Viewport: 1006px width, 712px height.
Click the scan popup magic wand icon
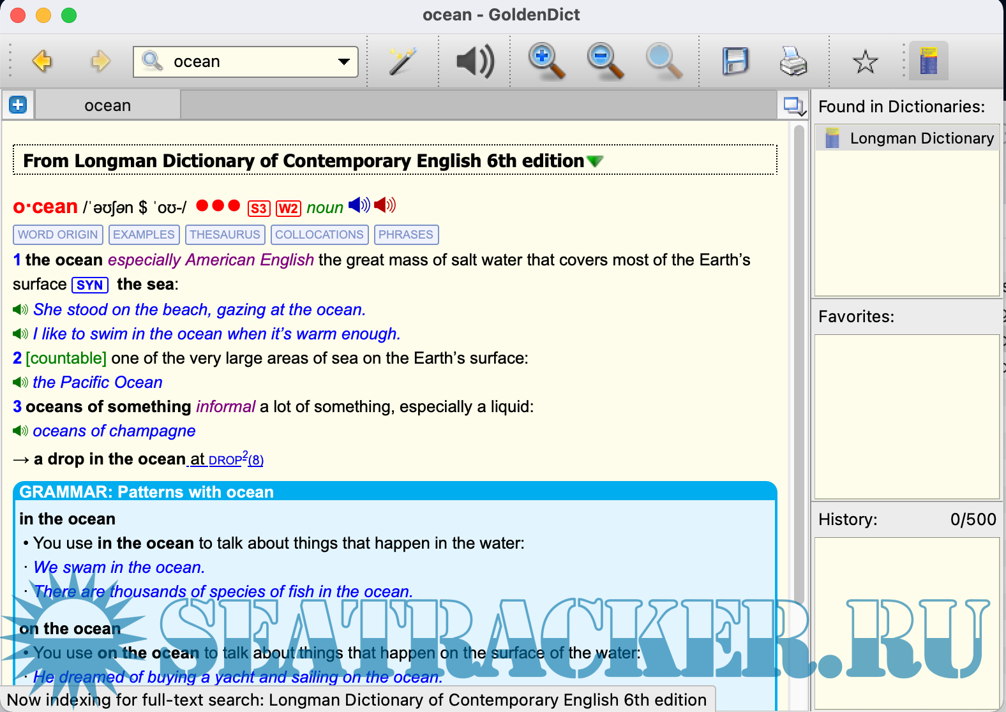(403, 61)
